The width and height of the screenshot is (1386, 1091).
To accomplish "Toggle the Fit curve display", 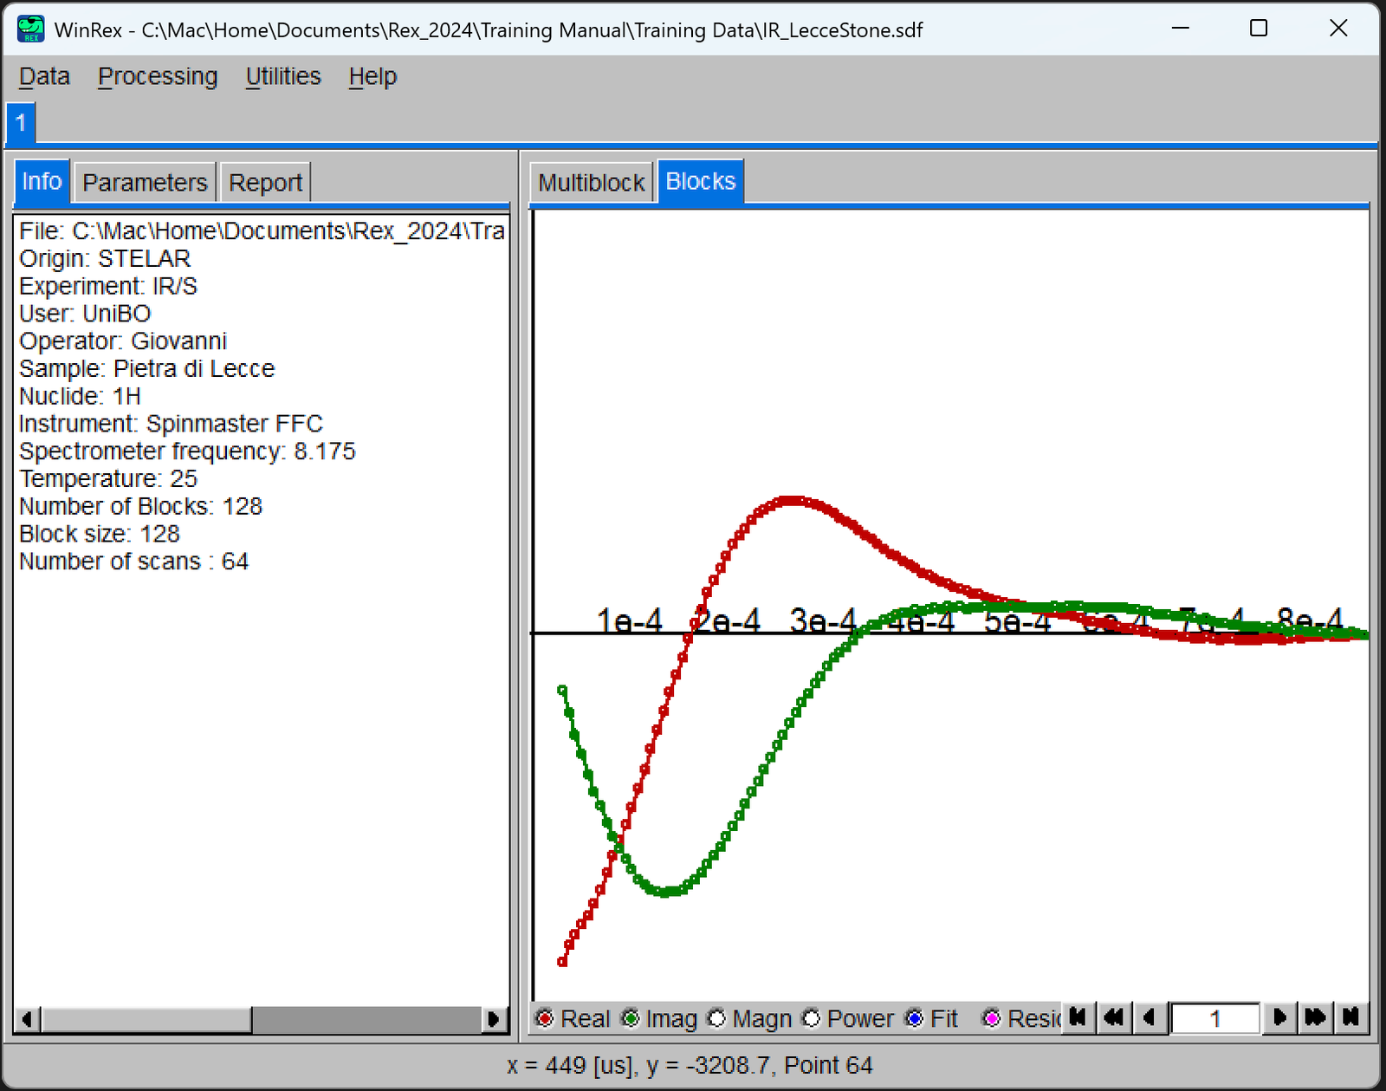I will click(x=914, y=1019).
